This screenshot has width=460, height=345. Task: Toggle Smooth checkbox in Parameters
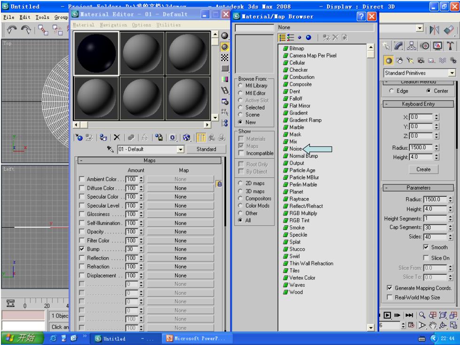click(426, 247)
